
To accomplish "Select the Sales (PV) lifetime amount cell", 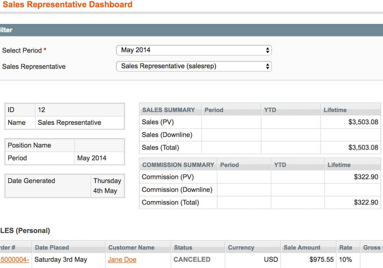I will pyautogui.click(x=363, y=122).
